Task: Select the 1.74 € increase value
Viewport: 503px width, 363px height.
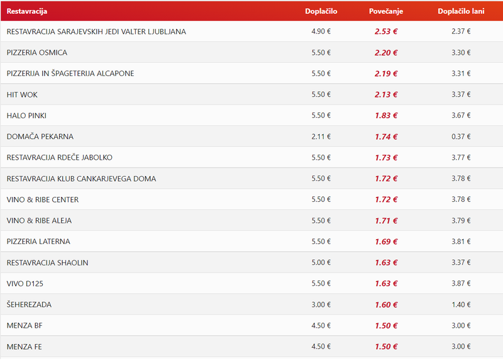Action: (x=386, y=137)
